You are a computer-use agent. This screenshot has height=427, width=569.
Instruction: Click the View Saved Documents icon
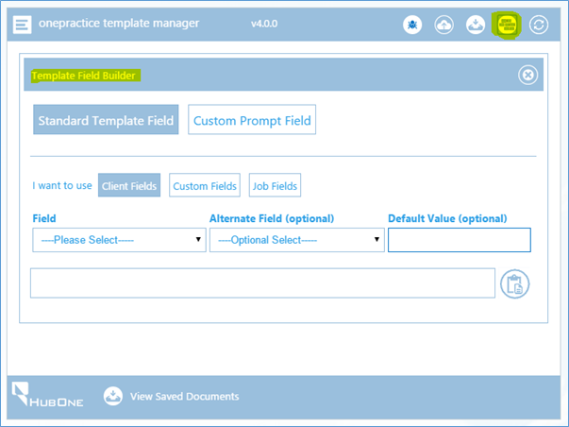[x=113, y=396]
